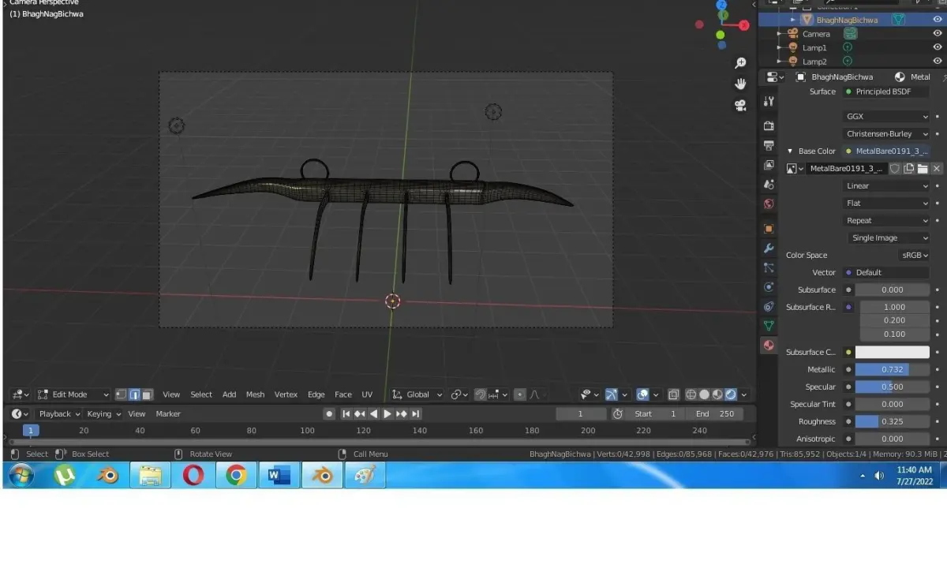Viewport: 947px width, 583px height.
Task: Click the Principled BSDF surface button
Action: tap(886, 92)
